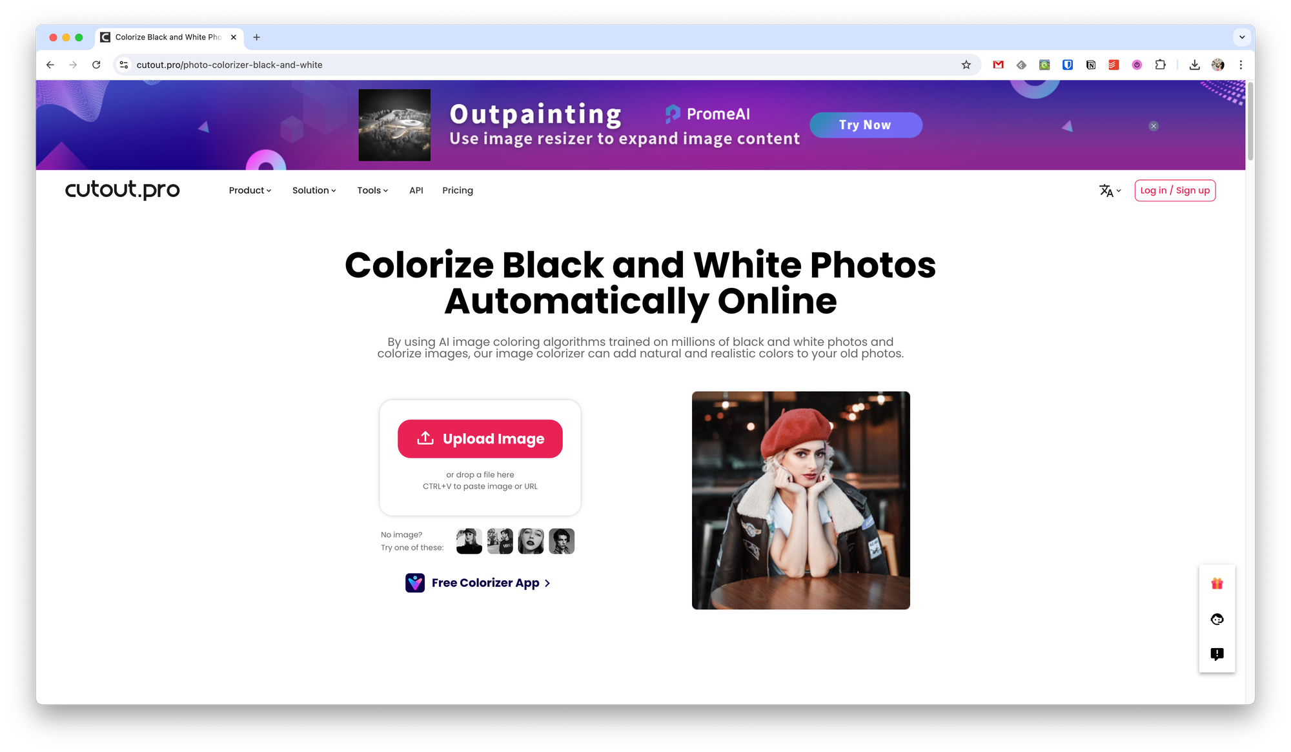Expand the Product dropdown menu
This screenshot has height=752, width=1291.
tap(250, 190)
